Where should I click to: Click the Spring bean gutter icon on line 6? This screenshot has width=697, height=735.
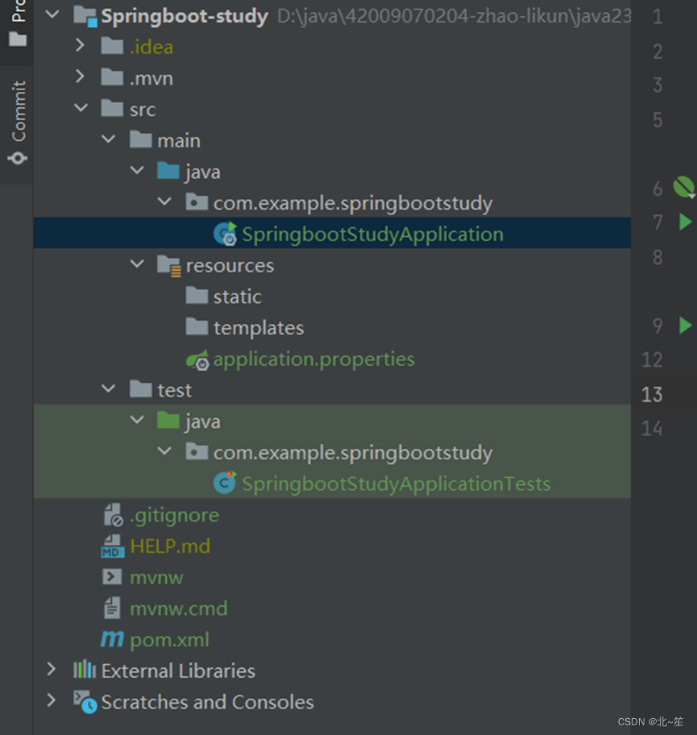(x=683, y=187)
